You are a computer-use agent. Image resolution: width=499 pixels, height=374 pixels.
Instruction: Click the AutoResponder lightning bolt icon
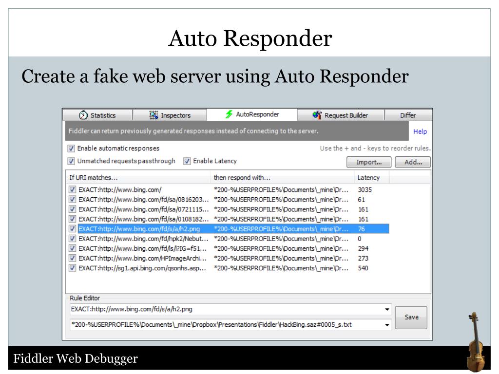(229, 114)
